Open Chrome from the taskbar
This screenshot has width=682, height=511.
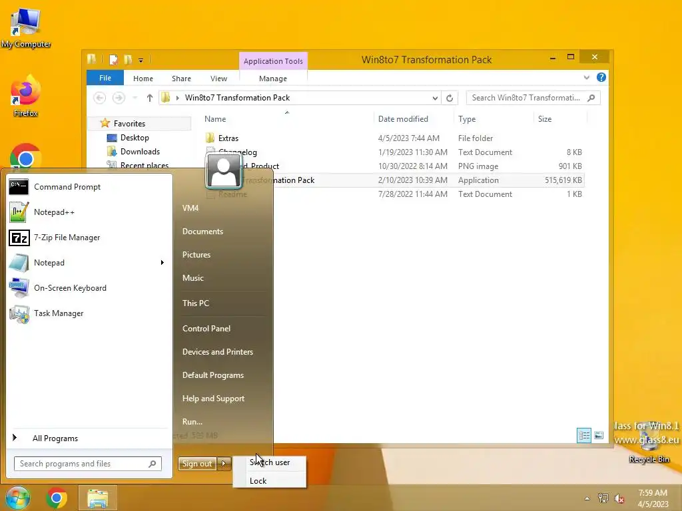pos(56,498)
